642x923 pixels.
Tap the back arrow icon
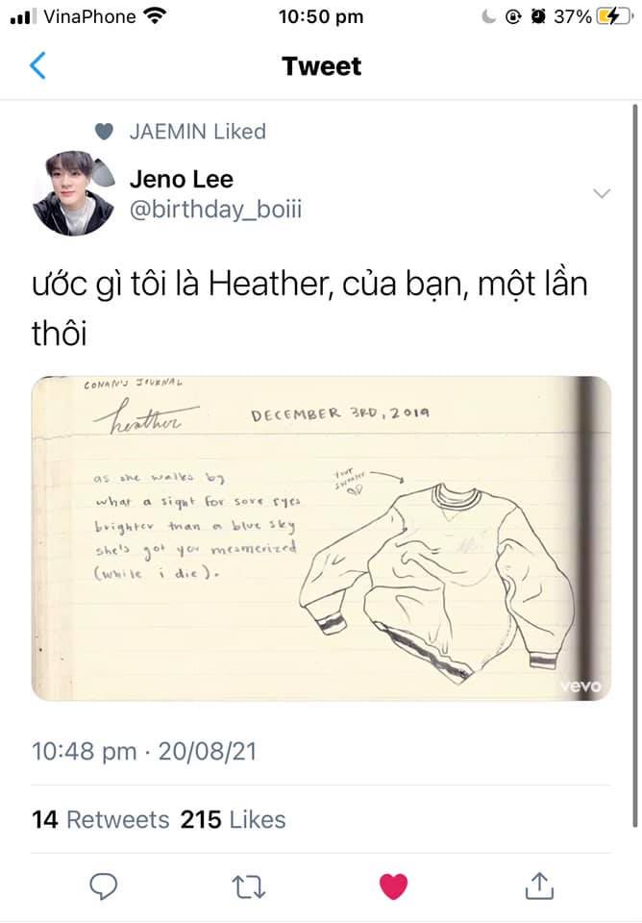tap(37, 65)
